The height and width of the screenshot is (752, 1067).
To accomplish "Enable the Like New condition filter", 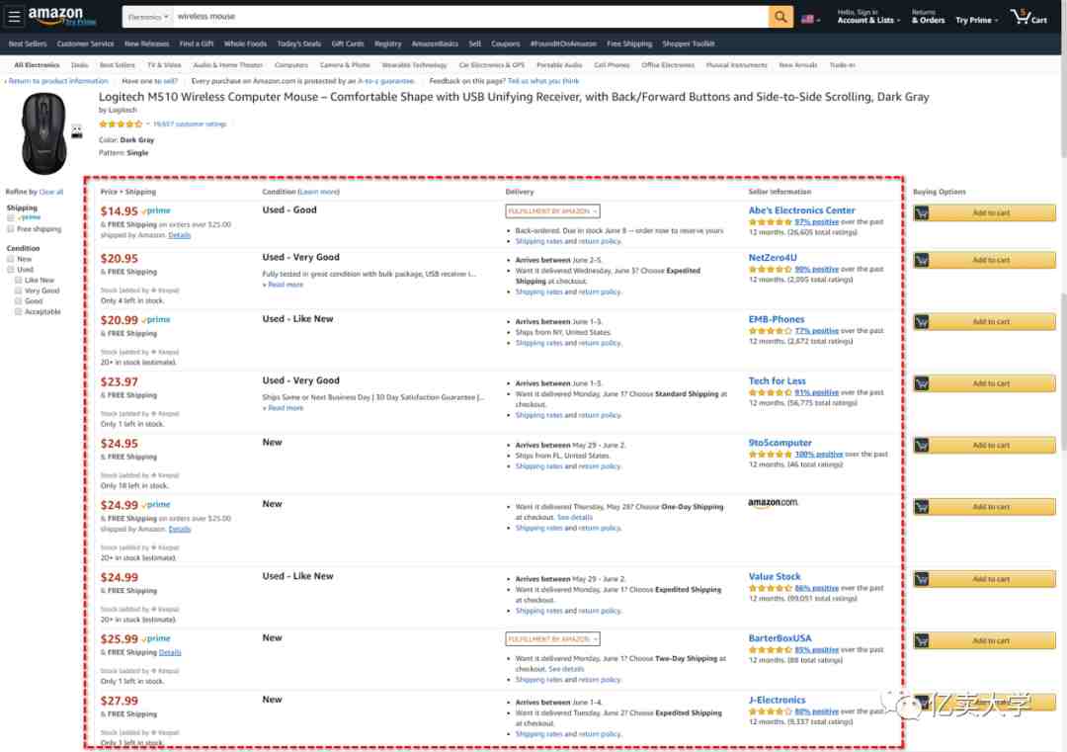I will tap(19, 281).
